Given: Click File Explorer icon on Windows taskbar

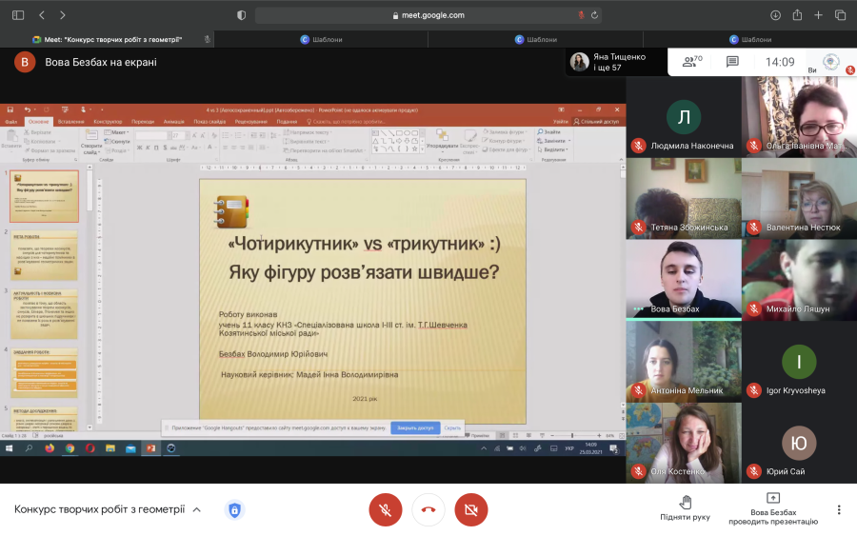Looking at the screenshot, I should [x=110, y=448].
